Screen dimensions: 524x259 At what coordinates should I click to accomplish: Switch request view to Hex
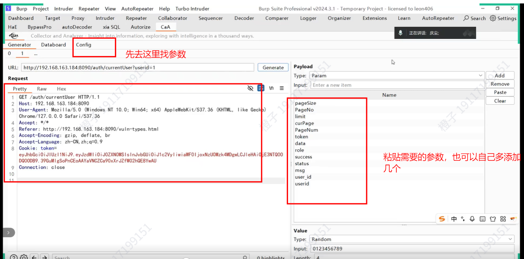pyautogui.click(x=61, y=88)
